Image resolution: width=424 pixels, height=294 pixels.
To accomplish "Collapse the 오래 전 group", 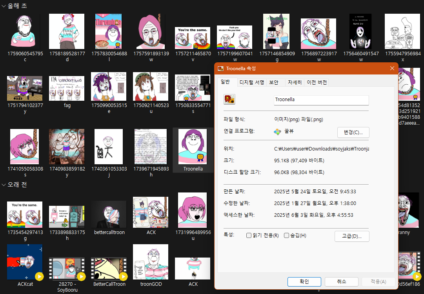I will tap(4, 185).
